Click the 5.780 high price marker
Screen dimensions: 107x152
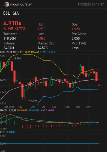(x=18, y=59)
